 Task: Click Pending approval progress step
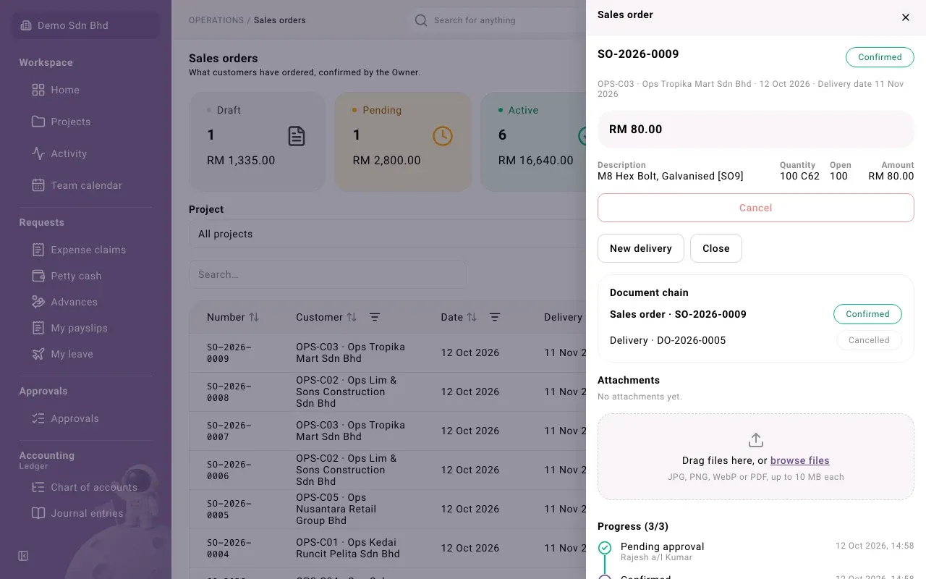pyautogui.click(x=755, y=551)
